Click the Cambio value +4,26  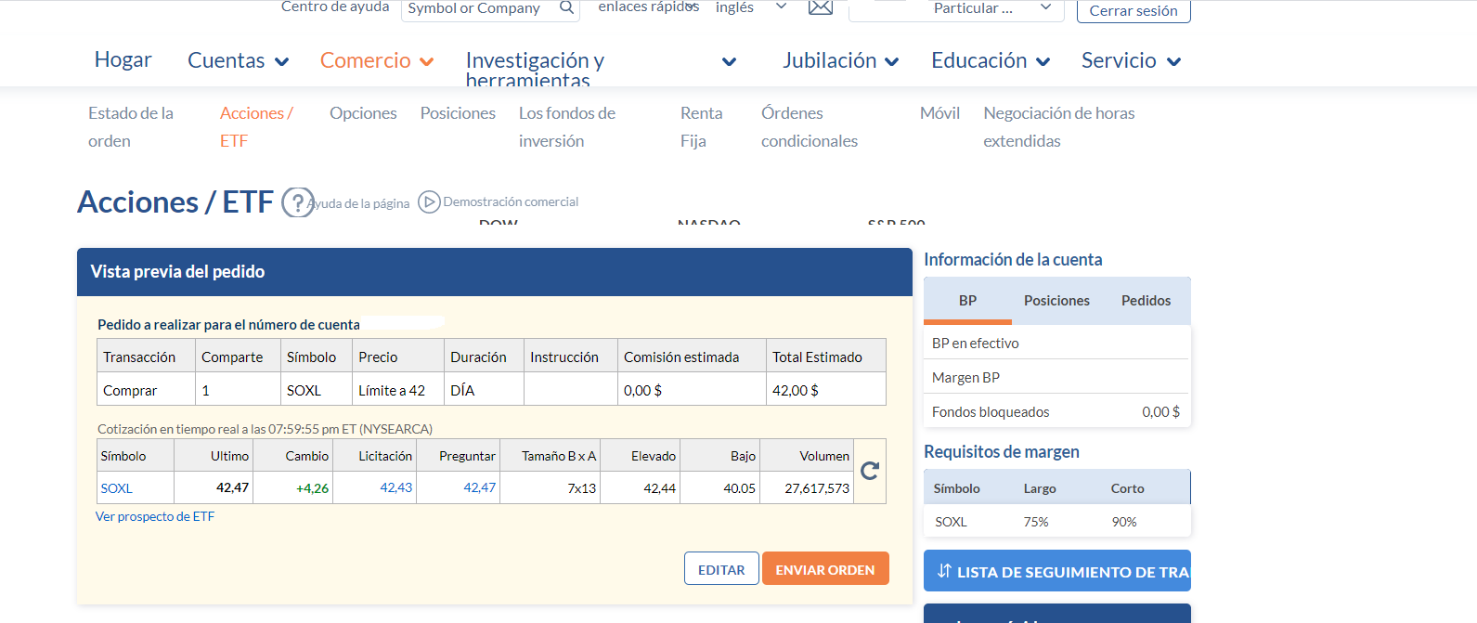pyautogui.click(x=313, y=488)
